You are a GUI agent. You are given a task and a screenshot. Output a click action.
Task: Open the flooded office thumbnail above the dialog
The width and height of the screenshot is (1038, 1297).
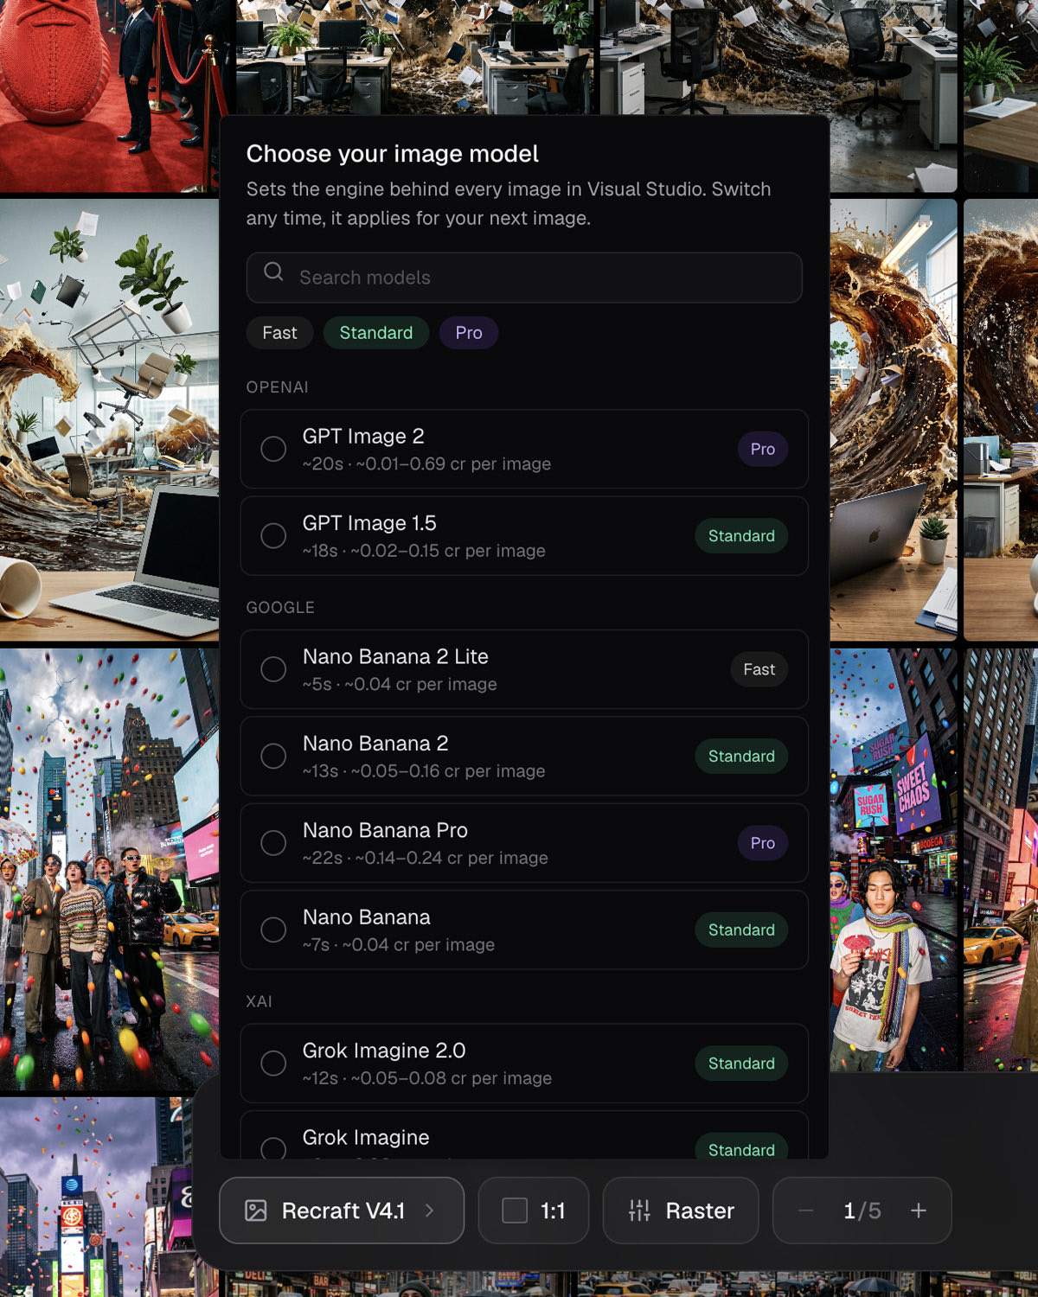pos(415,57)
